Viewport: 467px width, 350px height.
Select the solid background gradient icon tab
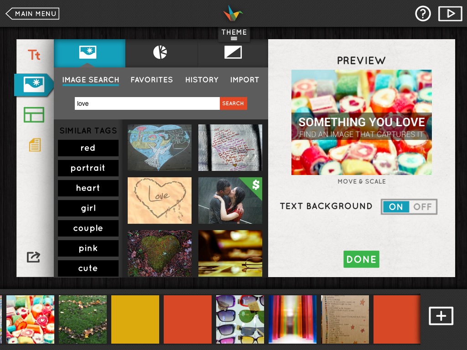pyautogui.click(x=233, y=52)
